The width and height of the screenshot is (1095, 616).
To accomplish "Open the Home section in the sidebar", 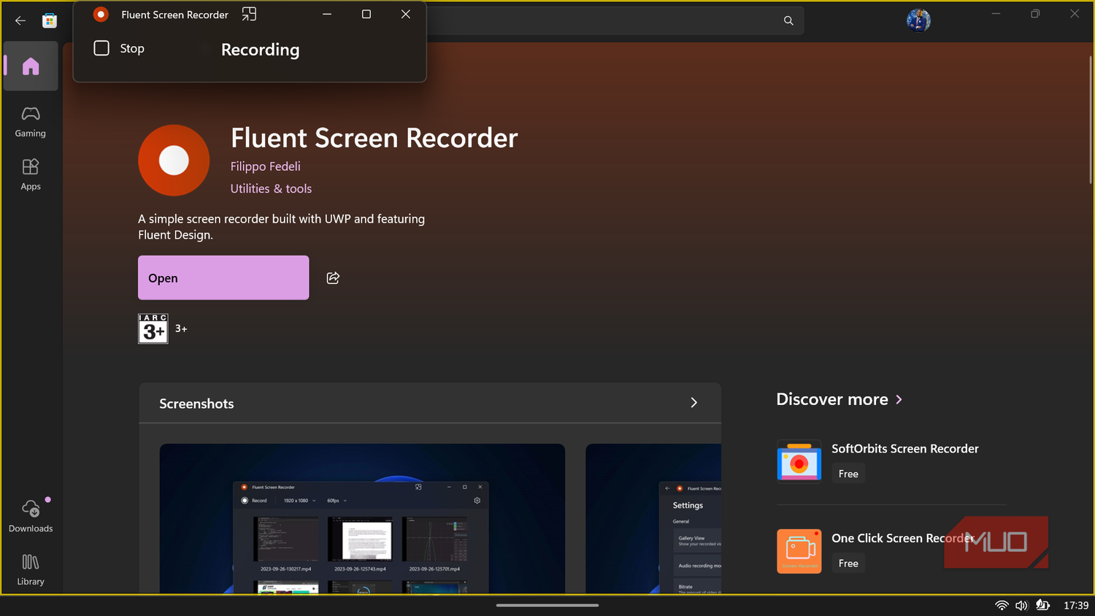I will click(31, 66).
